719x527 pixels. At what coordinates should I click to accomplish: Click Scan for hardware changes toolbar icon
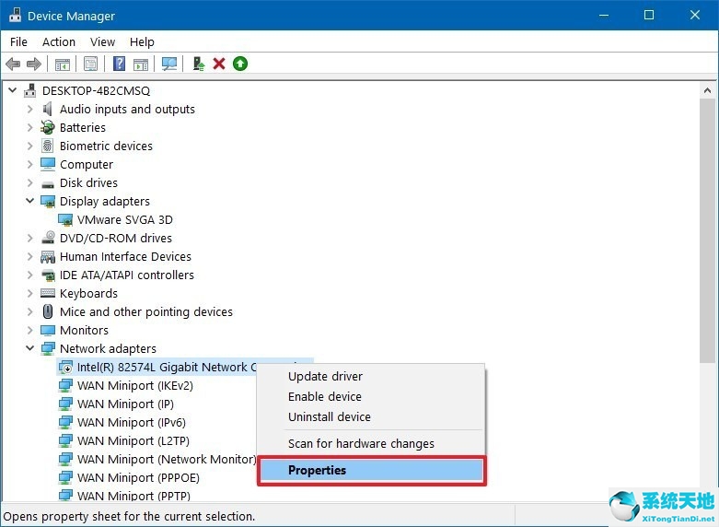(168, 64)
